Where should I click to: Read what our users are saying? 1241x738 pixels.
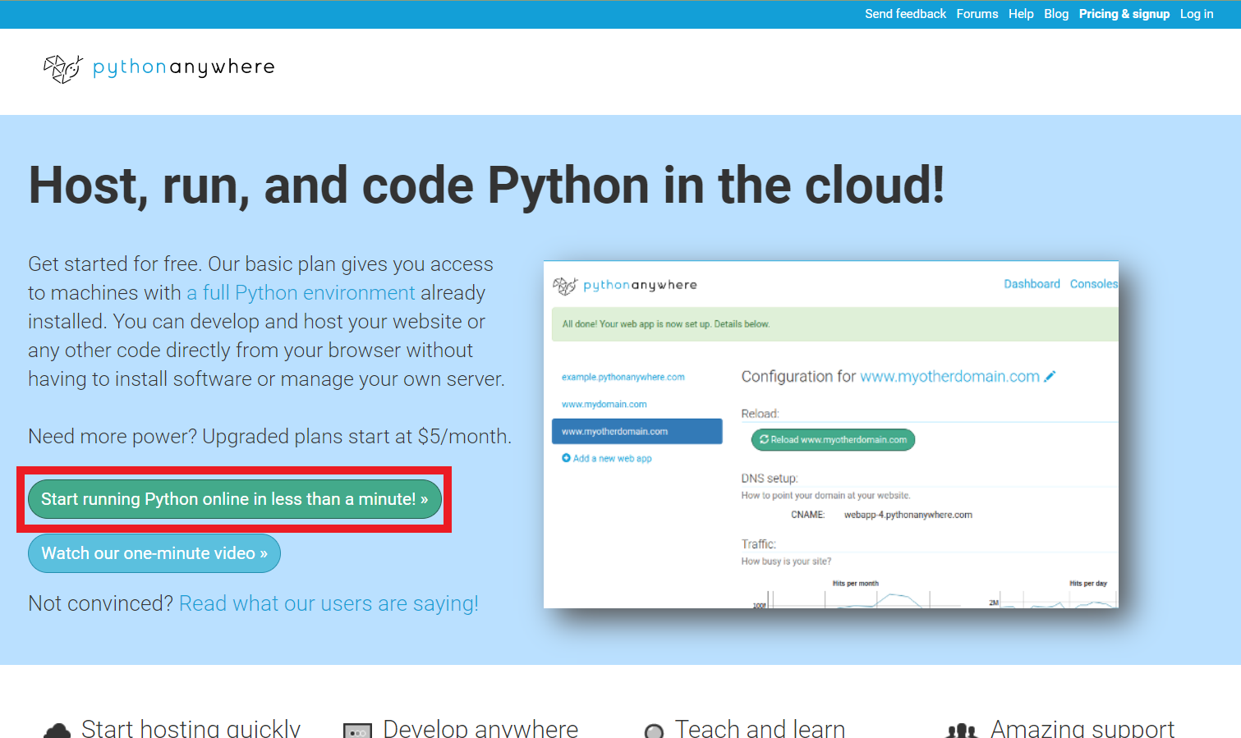coord(328,603)
